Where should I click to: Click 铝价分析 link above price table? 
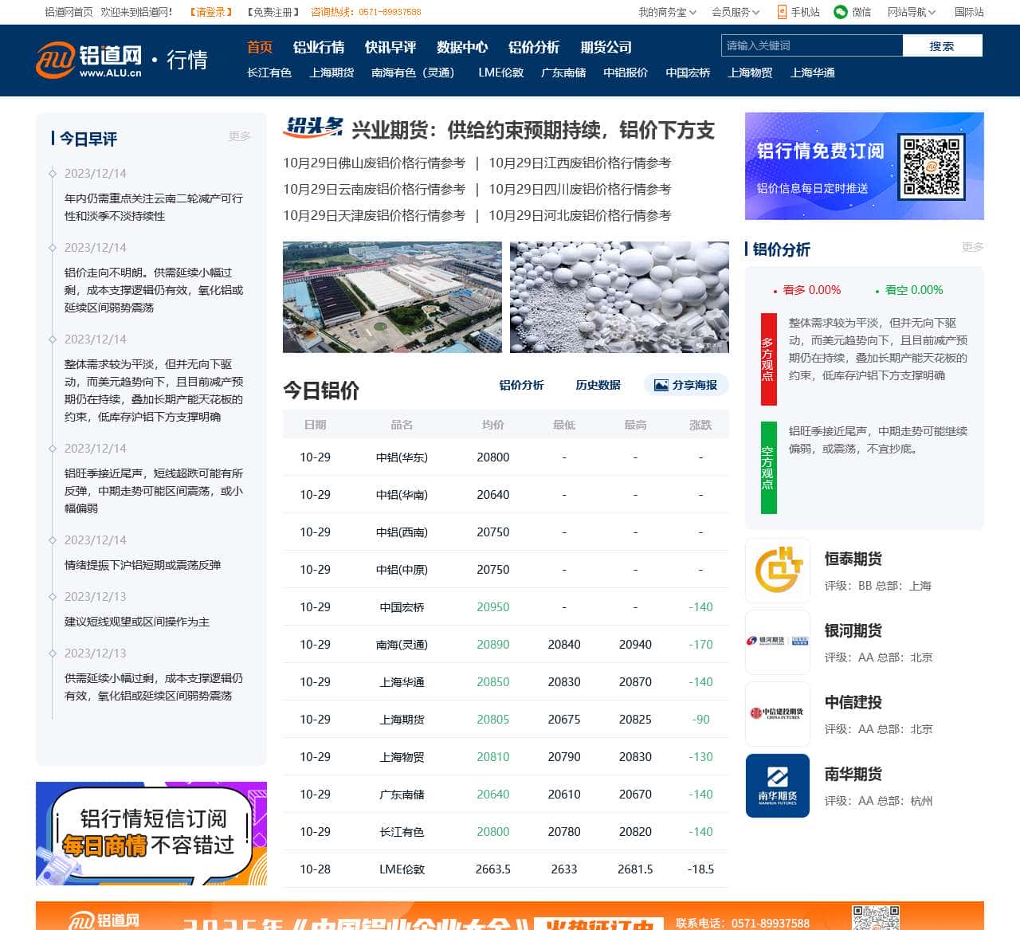click(x=521, y=385)
